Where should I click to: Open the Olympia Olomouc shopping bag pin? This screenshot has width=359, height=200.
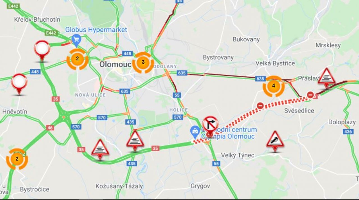pyautogui.click(x=195, y=131)
